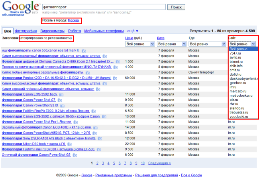The height and width of the screenshot is (178, 259).
Task: Click the '8 февраля' date cell
Action: (166, 67)
